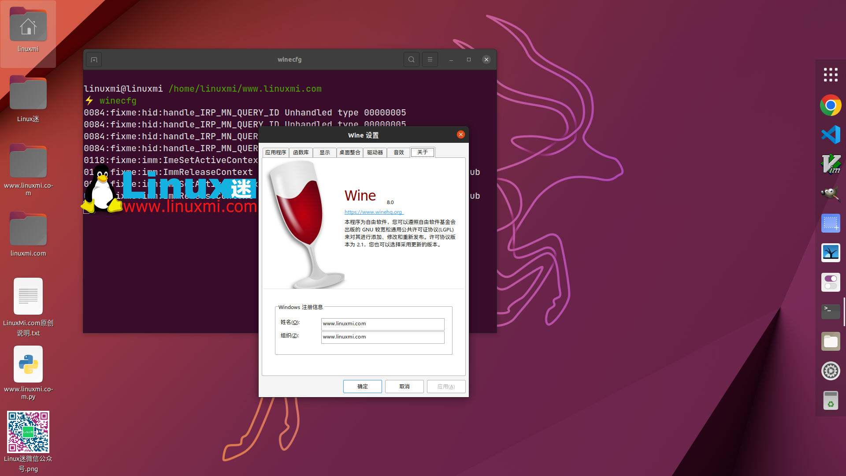Viewport: 846px width, 476px height.
Task: Open the Trash from dock
Action: [831, 400]
